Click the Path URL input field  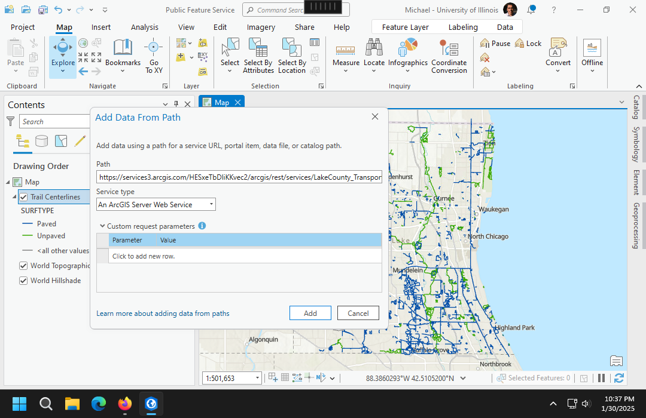(239, 177)
